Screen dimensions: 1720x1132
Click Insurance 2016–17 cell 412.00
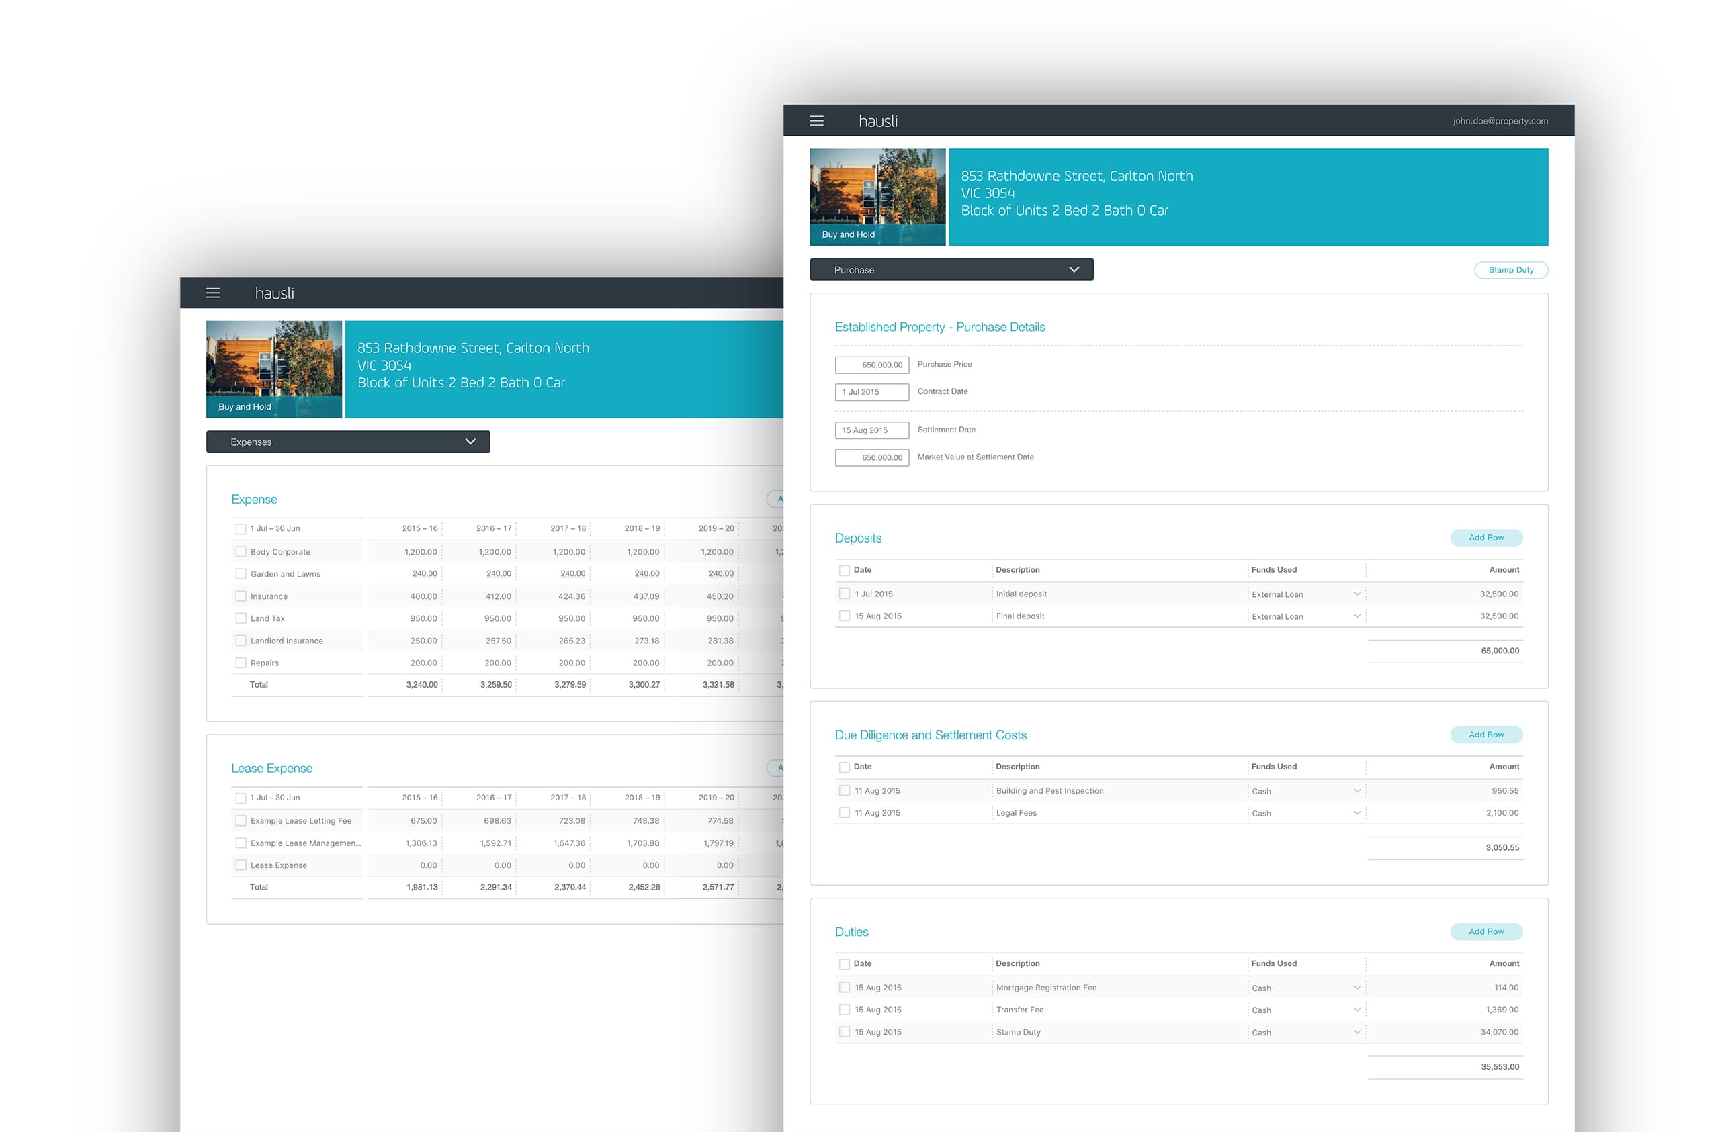[x=498, y=596]
